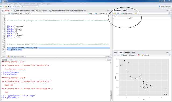The image size is (172, 102).
Task: Collapse code section at line 4
Action: [x=5, y=21]
